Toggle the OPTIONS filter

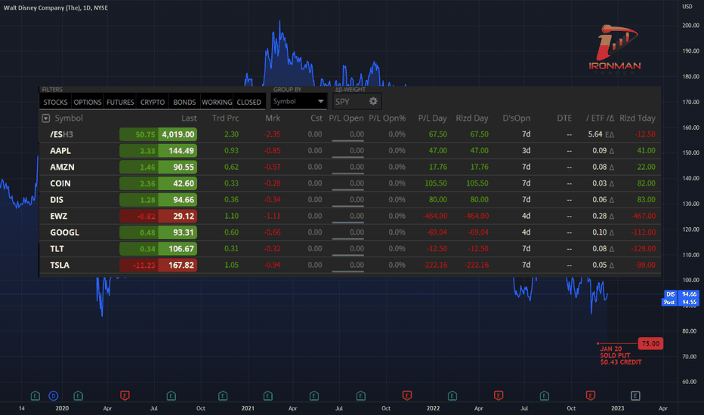(x=88, y=103)
